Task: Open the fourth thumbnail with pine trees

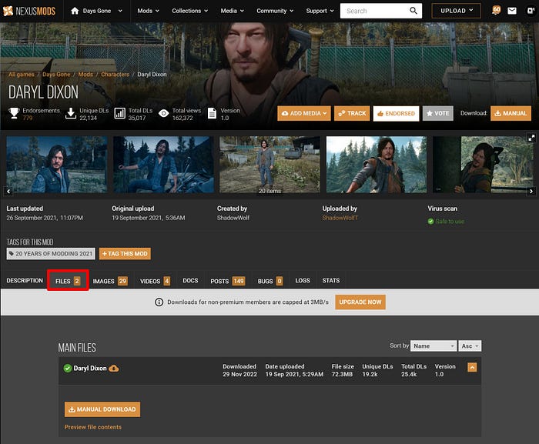Action: click(377, 164)
